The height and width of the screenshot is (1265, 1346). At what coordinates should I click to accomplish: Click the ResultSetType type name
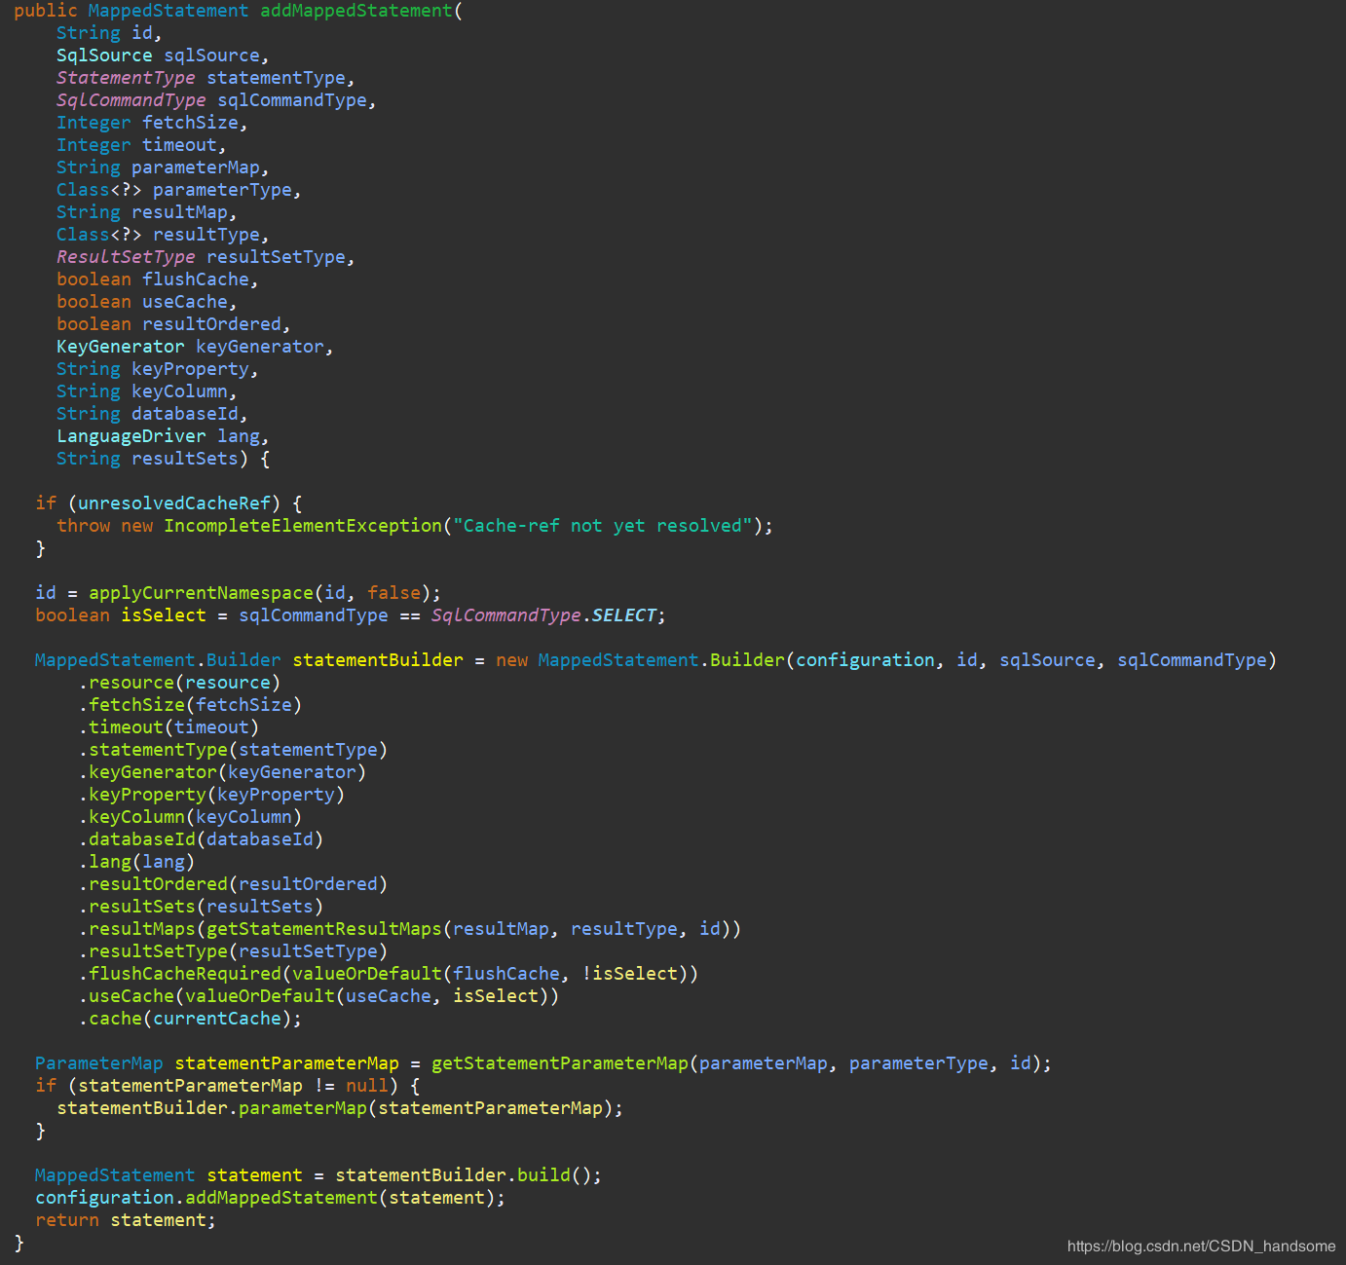point(126,257)
